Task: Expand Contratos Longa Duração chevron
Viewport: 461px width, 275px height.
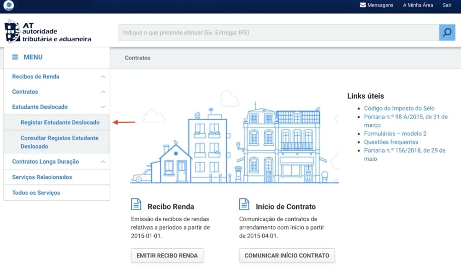Action: point(103,162)
